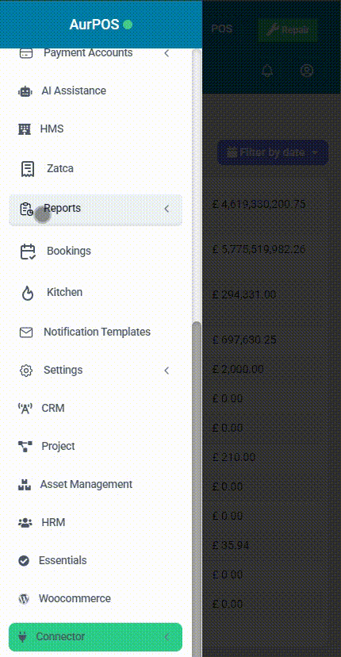Click the Repair button
The width and height of the screenshot is (341, 657).
pyautogui.click(x=287, y=29)
